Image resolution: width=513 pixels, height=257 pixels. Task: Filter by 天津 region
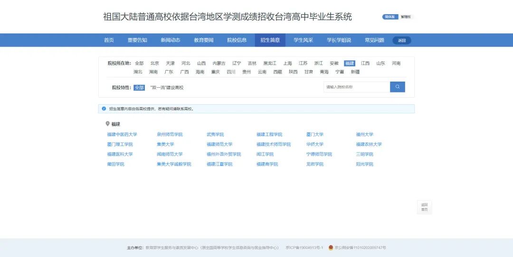point(170,64)
